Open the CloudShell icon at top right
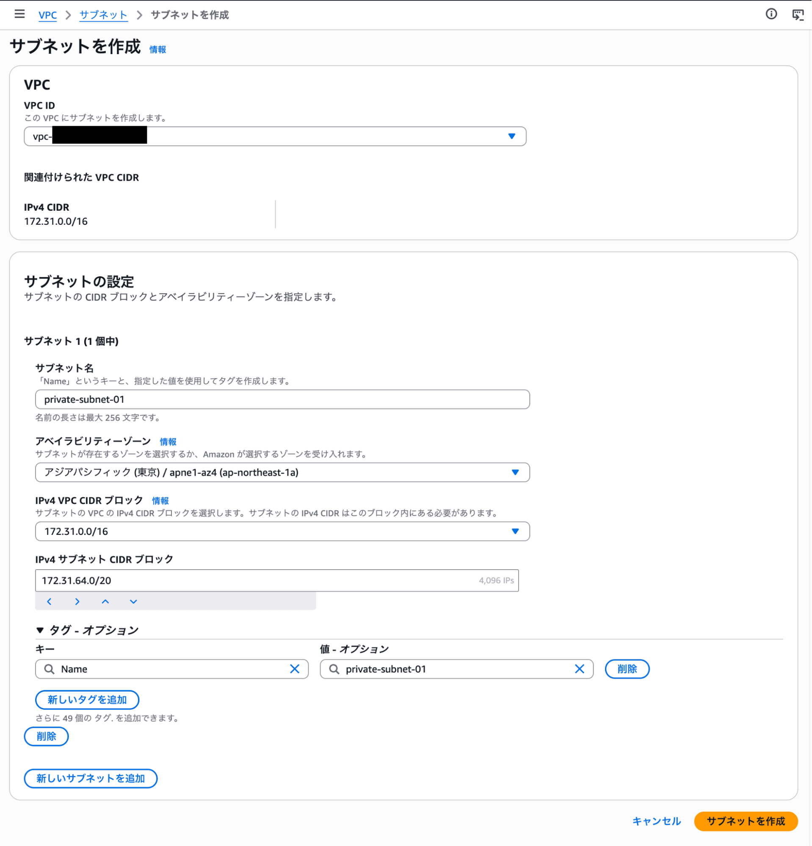The image size is (812, 846). coord(798,15)
